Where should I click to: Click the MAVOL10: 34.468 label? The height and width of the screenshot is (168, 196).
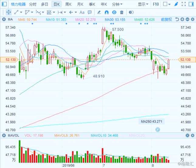pos(104,136)
